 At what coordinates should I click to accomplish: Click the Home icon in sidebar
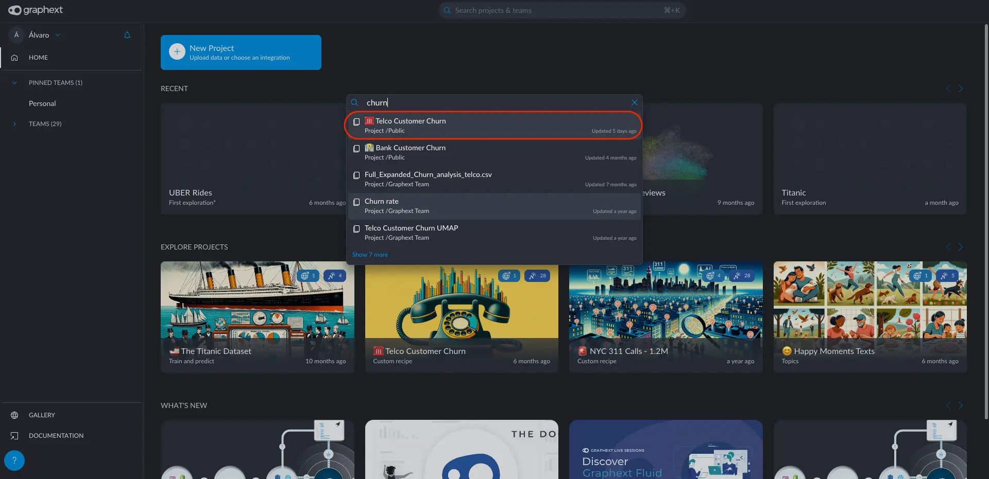[14, 58]
